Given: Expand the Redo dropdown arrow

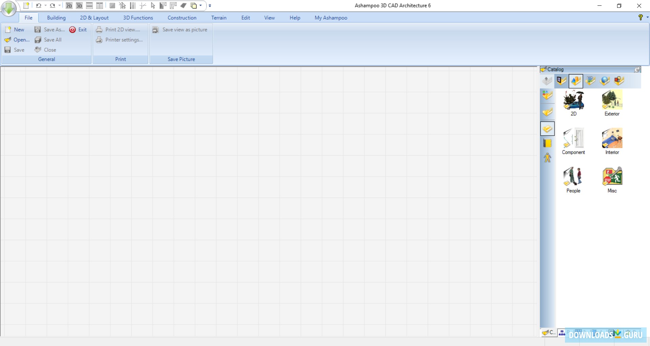Looking at the screenshot, I should [x=60, y=5].
